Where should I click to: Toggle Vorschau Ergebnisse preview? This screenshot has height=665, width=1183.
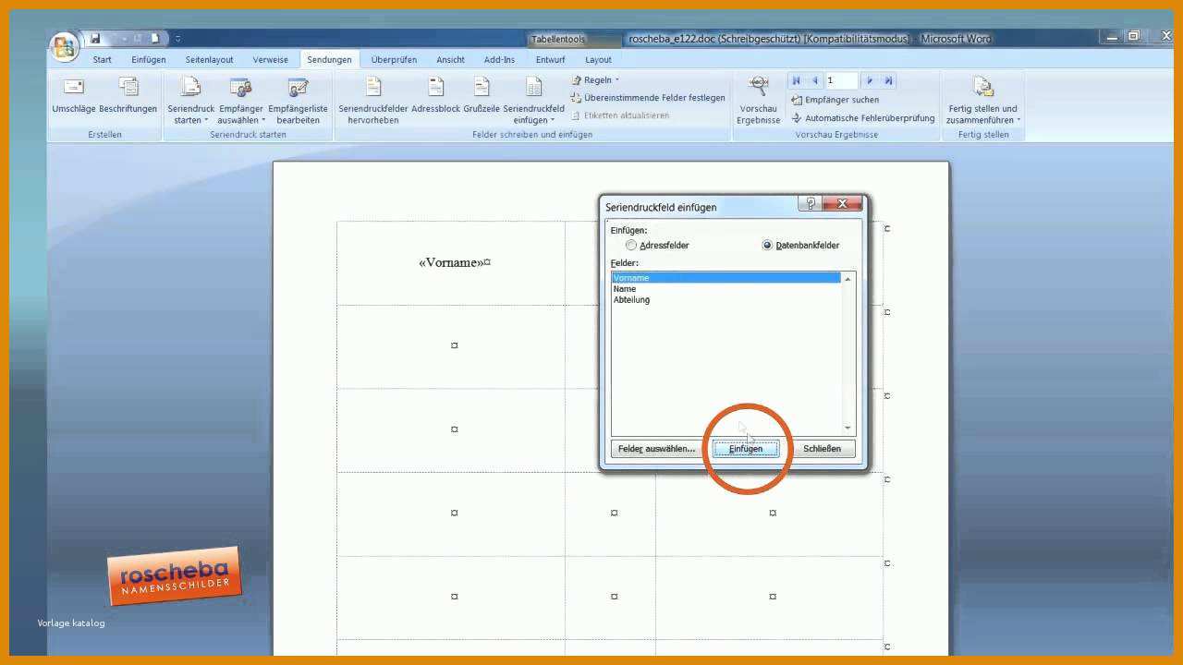click(759, 101)
